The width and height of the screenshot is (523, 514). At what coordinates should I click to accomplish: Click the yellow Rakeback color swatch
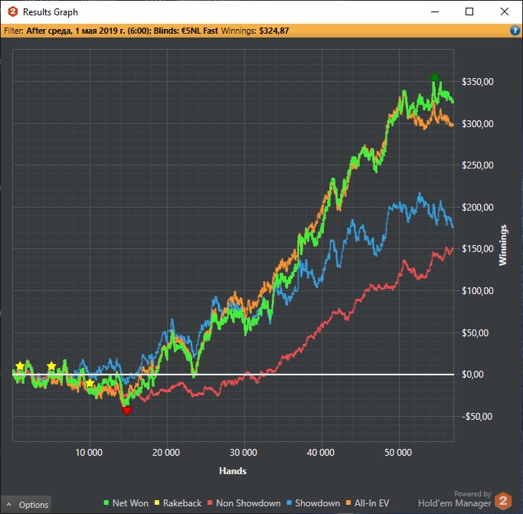157,503
